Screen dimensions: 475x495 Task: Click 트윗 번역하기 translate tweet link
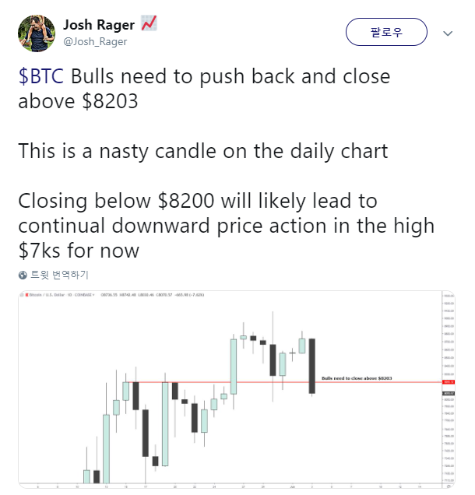tap(59, 275)
